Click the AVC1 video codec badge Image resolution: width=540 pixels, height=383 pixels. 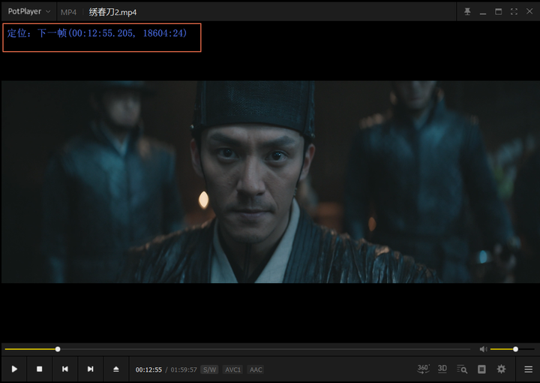[232, 370]
